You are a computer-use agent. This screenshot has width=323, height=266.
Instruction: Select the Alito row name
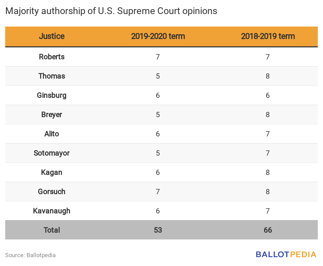52,134
